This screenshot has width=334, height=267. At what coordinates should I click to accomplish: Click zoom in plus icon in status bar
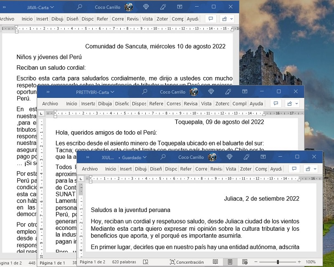pos(299,262)
